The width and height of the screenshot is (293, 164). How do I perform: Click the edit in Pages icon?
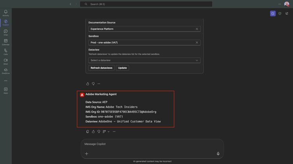point(104,131)
